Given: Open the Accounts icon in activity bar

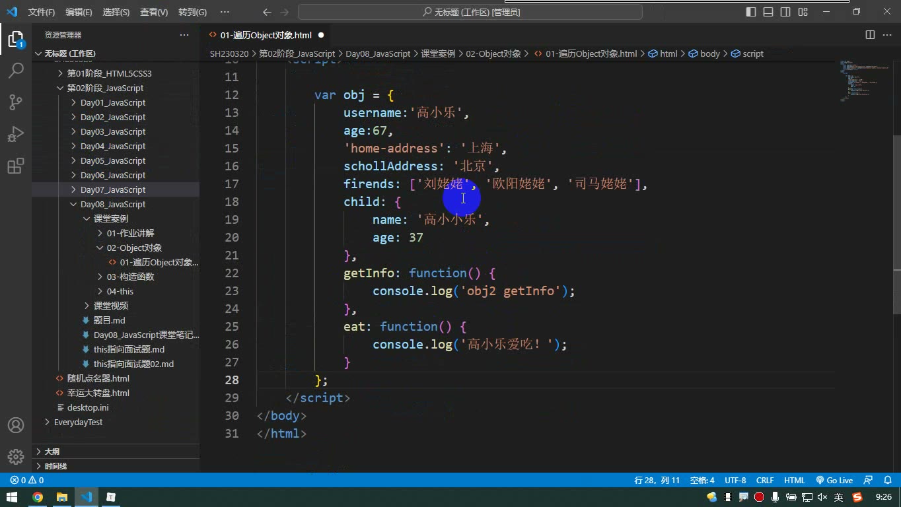Looking at the screenshot, I should 16,425.
